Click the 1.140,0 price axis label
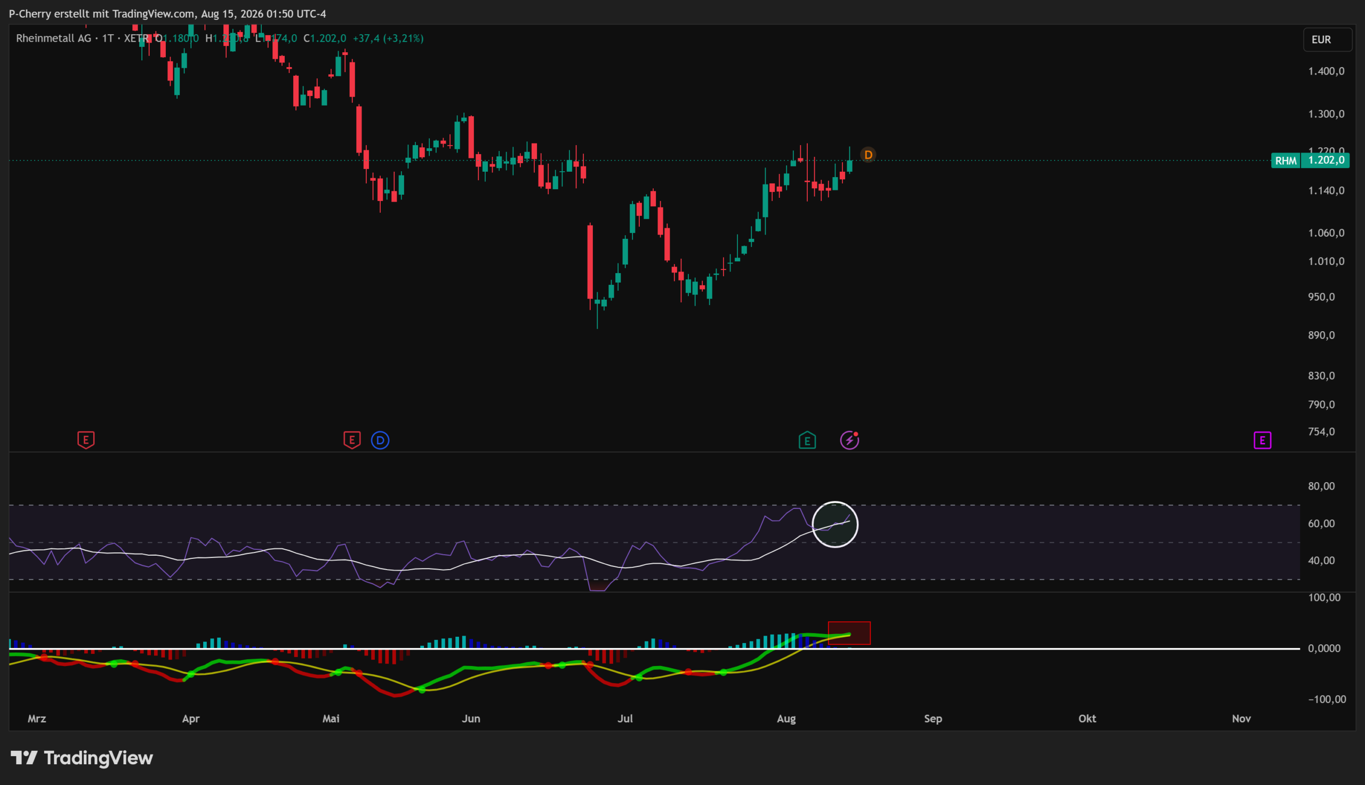This screenshot has height=785, width=1365. click(1326, 190)
